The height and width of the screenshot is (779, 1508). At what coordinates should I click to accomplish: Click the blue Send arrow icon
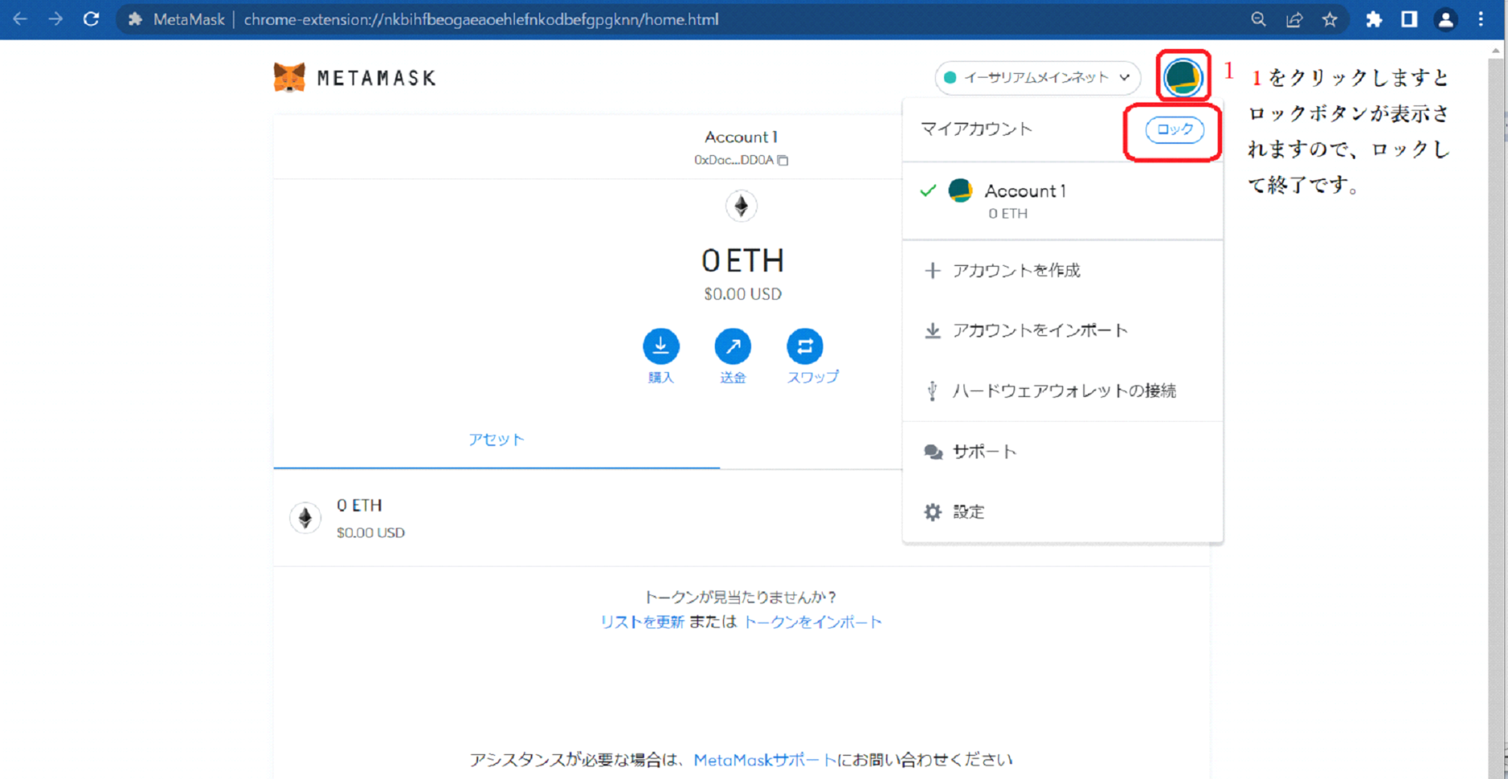pos(733,347)
